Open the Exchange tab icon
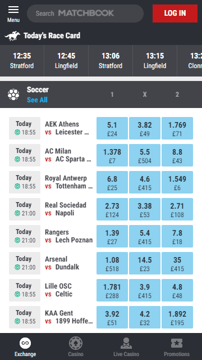Viewport: 202px width, 360px height. point(25,343)
